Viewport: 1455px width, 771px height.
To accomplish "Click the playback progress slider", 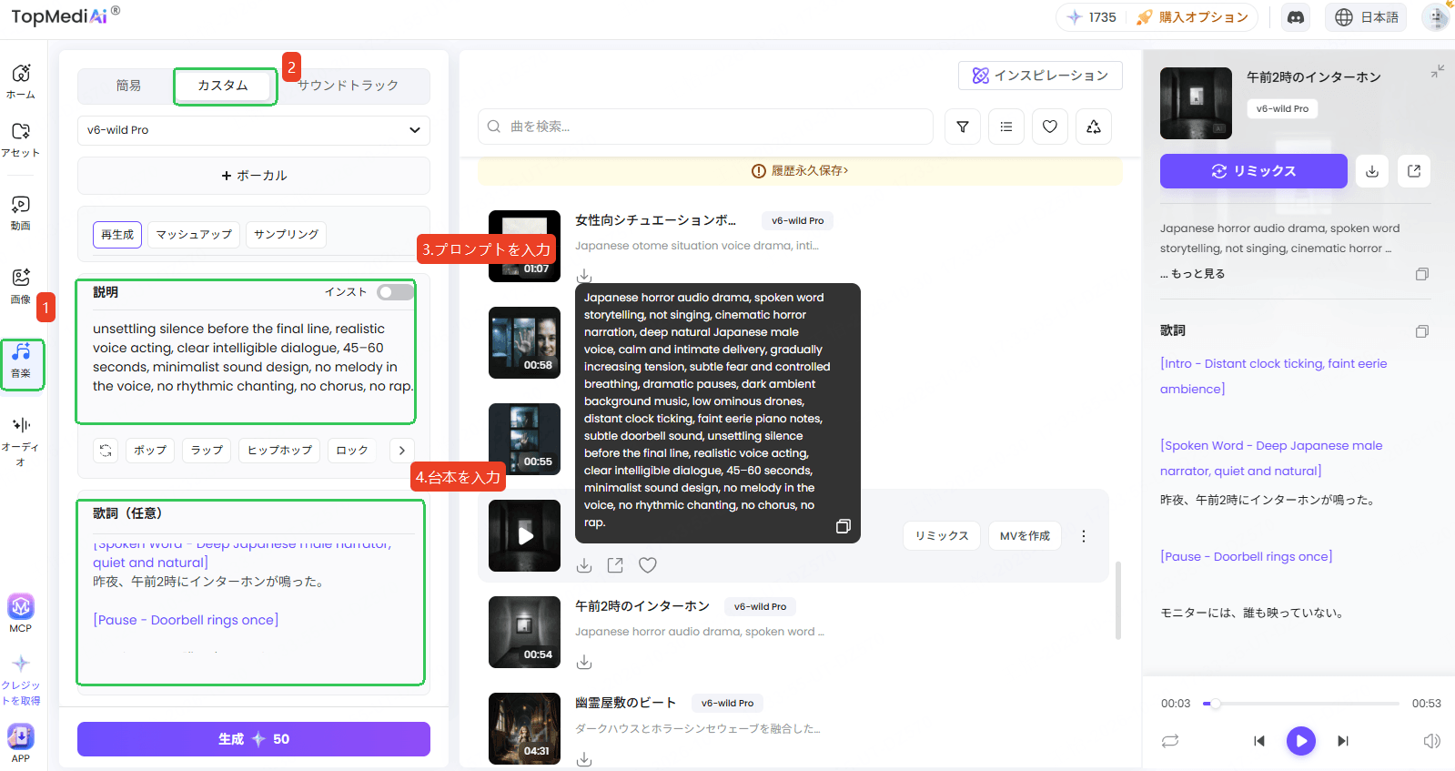I will (1301, 704).
